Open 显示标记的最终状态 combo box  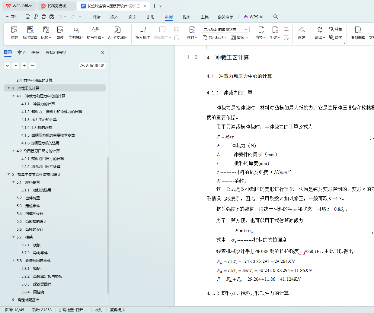(225, 29)
